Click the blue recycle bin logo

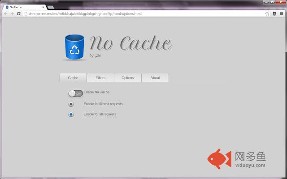pos(74,47)
